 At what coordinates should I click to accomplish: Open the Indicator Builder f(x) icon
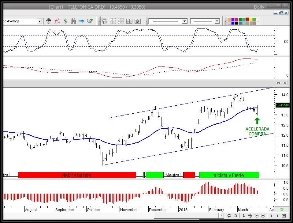(x=57, y=21)
